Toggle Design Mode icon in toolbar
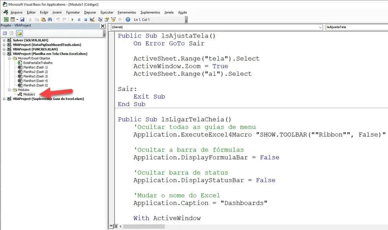The image size is (388, 230). 92,20
